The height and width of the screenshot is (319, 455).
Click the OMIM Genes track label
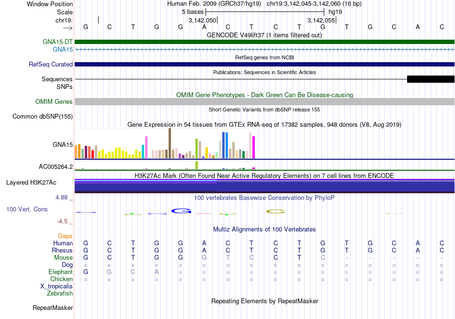click(54, 102)
